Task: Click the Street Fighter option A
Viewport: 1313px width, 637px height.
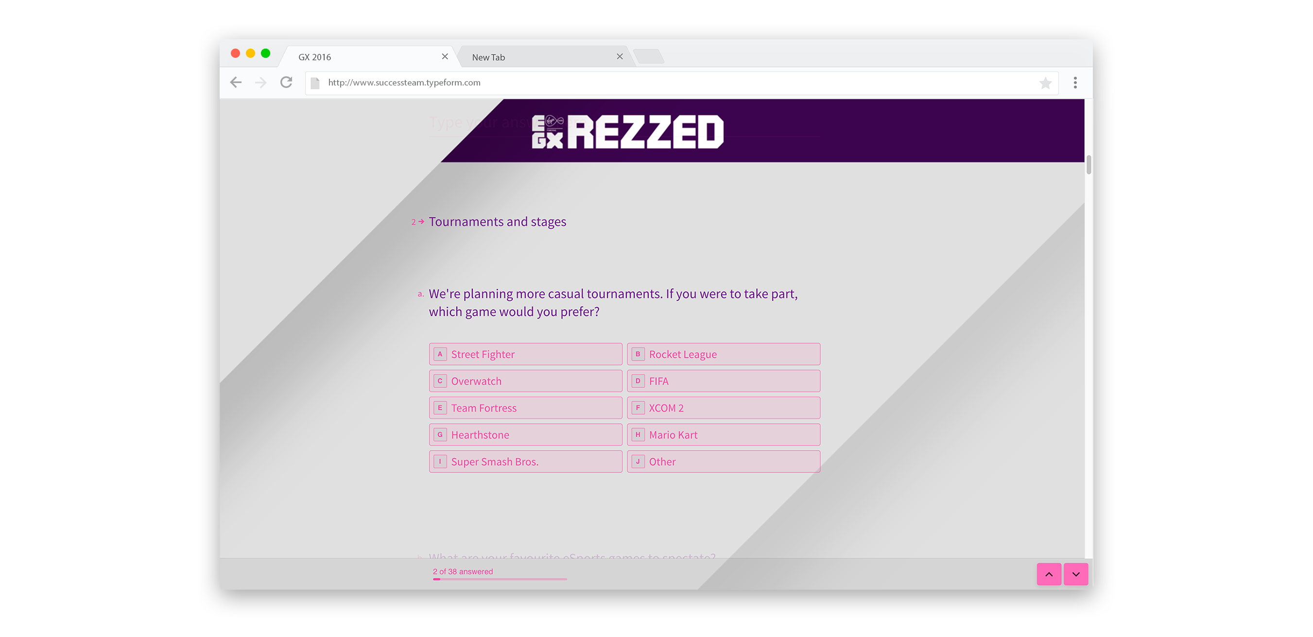Action: pos(525,353)
